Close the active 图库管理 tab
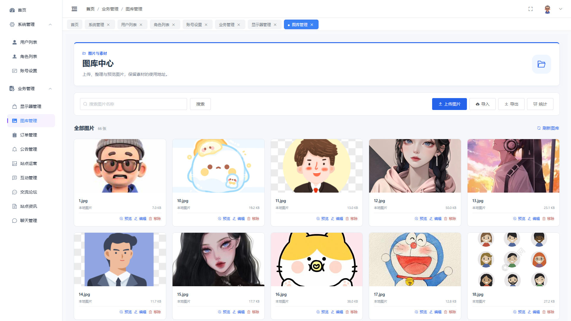The height and width of the screenshot is (321, 571). click(312, 25)
